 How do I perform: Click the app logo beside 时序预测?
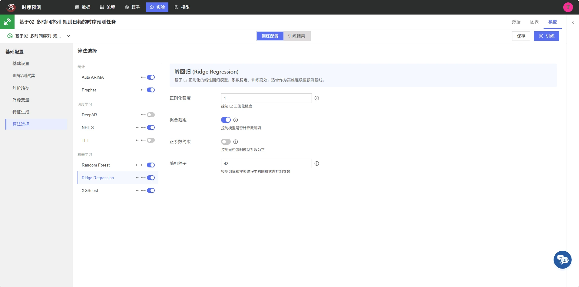(x=11, y=7)
